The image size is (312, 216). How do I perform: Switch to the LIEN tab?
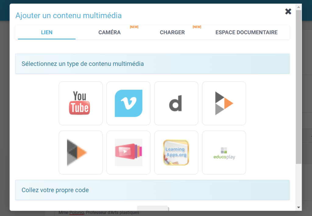point(47,32)
